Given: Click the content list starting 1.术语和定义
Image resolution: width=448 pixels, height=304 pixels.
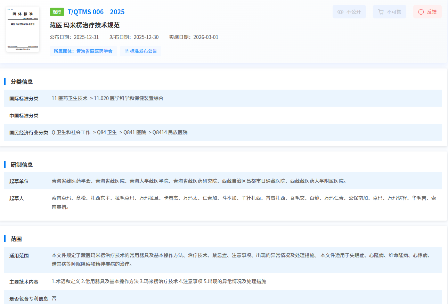Looking at the screenshot, I should (x=159, y=281).
